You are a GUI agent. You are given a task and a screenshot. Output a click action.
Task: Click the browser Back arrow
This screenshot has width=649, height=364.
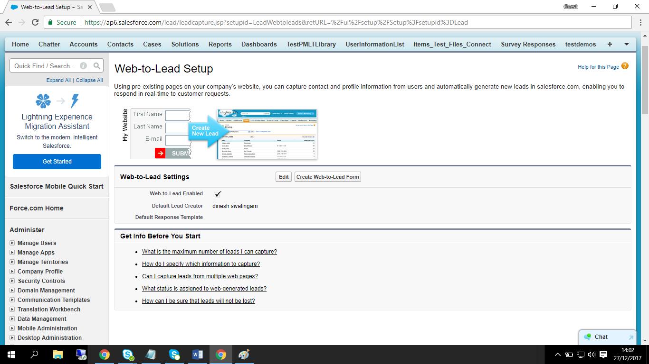coord(9,22)
